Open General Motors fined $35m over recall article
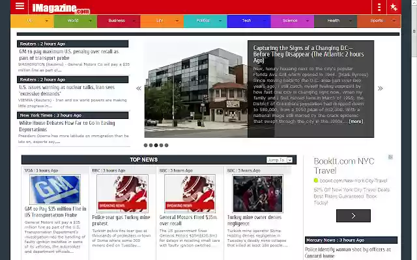 (188, 220)
